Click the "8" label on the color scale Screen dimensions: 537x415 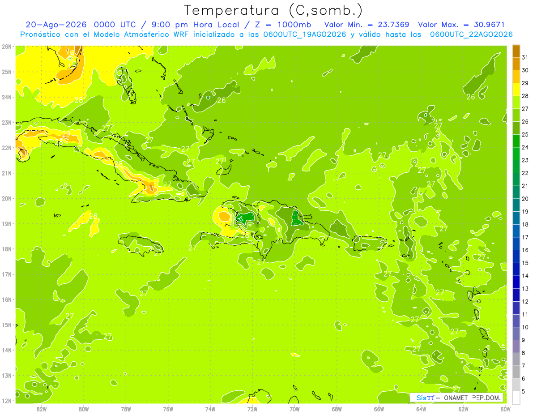coord(524,353)
